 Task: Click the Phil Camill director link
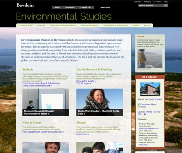click(x=143, y=145)
